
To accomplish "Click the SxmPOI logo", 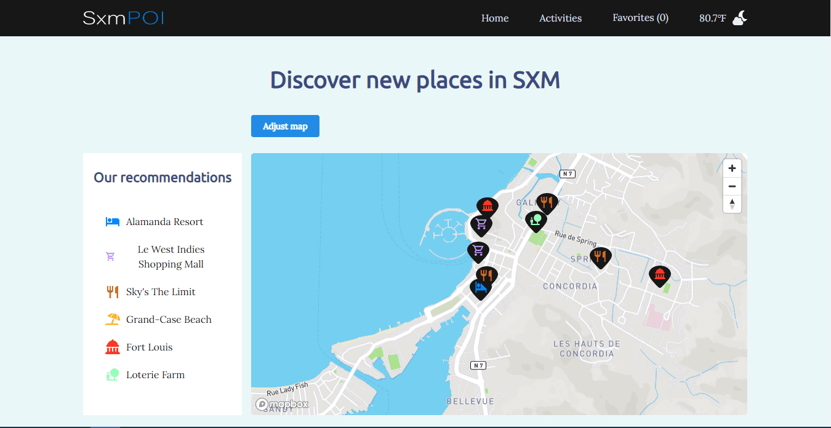I will (123, 18).
